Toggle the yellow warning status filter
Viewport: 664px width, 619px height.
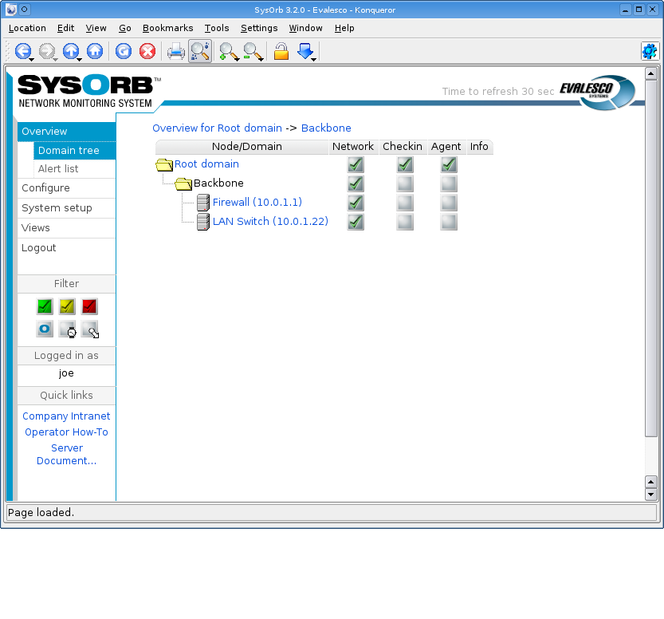(x=67, y=306)
